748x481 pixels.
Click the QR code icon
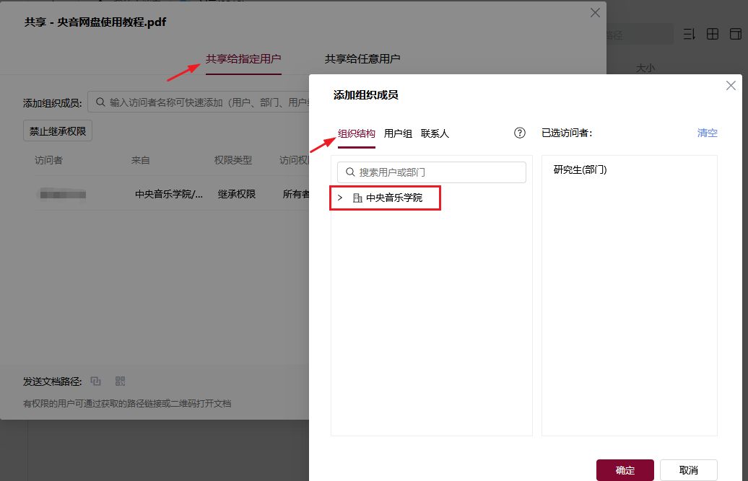click(x=121, y=381)
